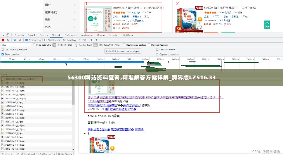Expand the 艺术 category plus sign

74,27
